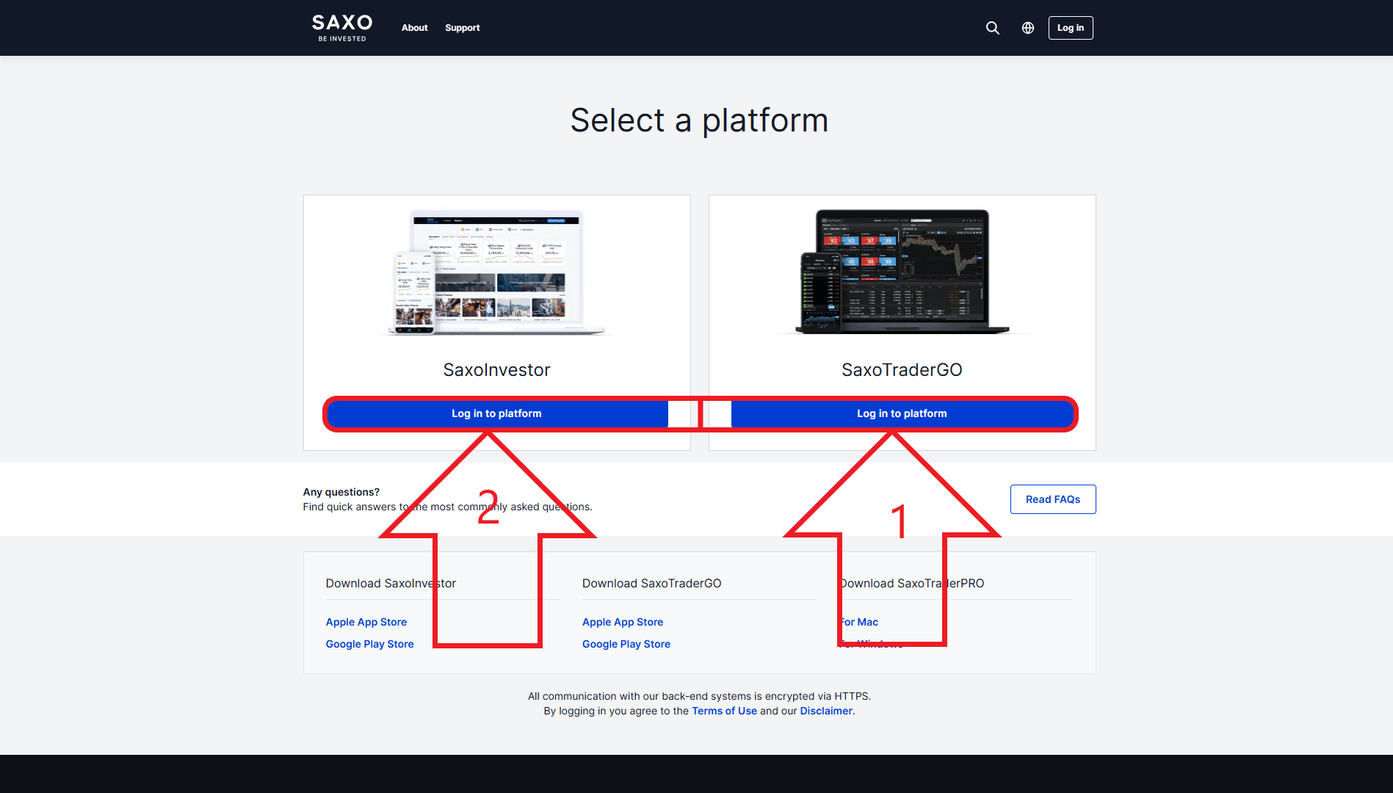1393x793 pixels.
Task: Open Google Play Store link for SaxoInvestor
Action: pyautogui.click(x=370, y=644)
